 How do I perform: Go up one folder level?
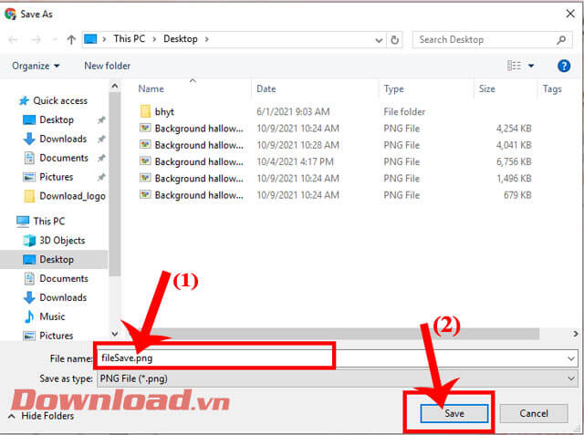[x=71, y=39]
